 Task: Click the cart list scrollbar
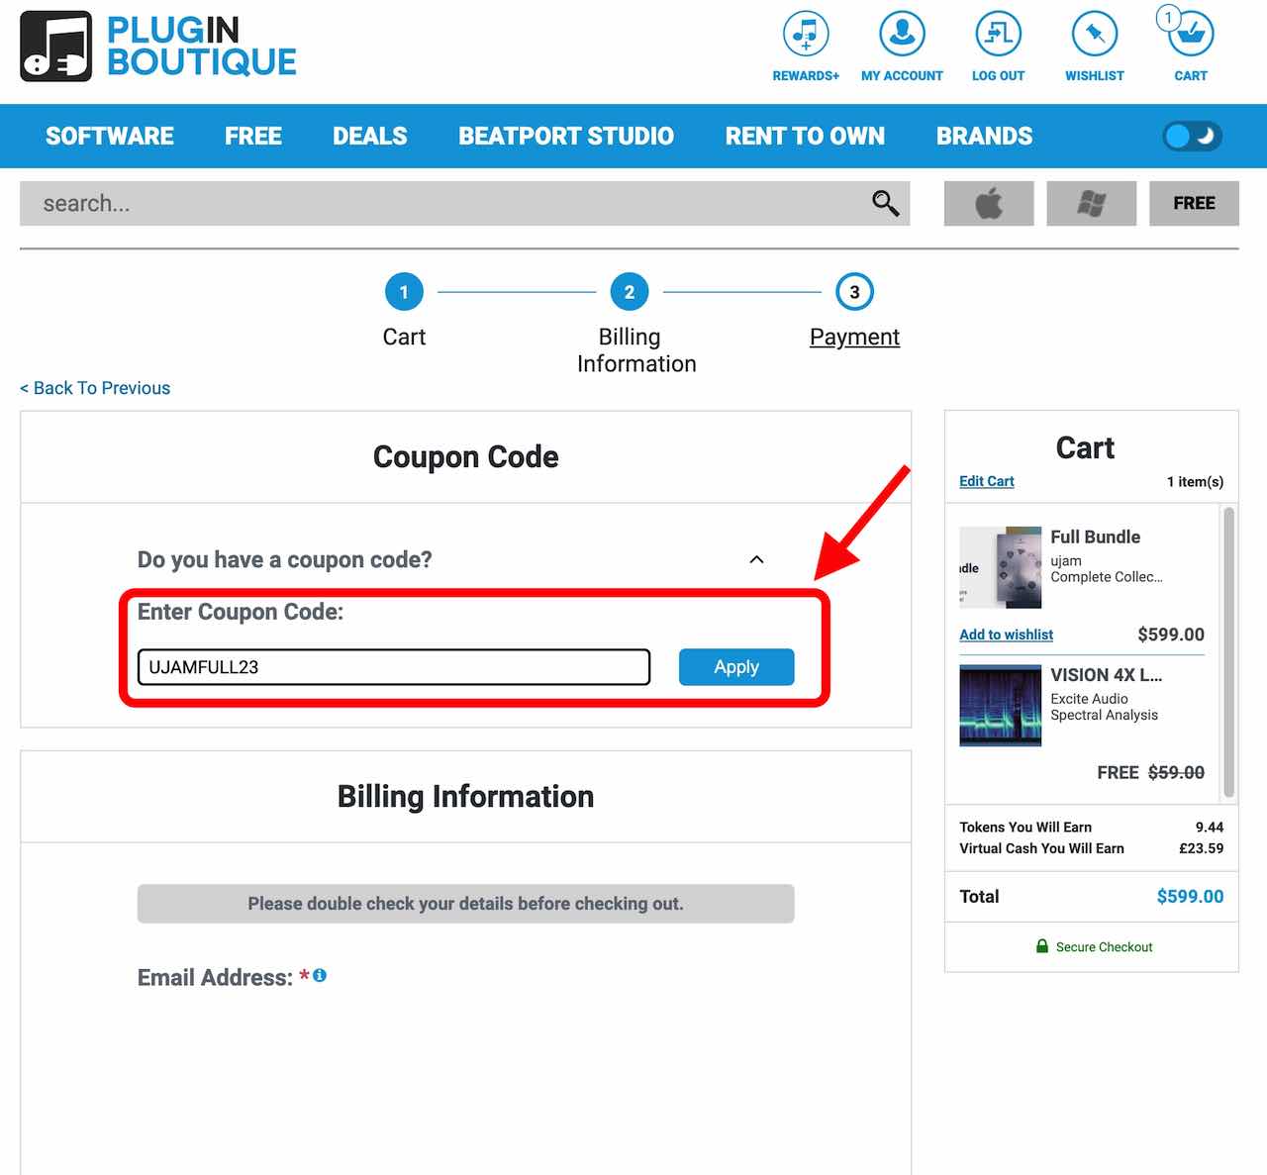click(x=1229, y=653)
